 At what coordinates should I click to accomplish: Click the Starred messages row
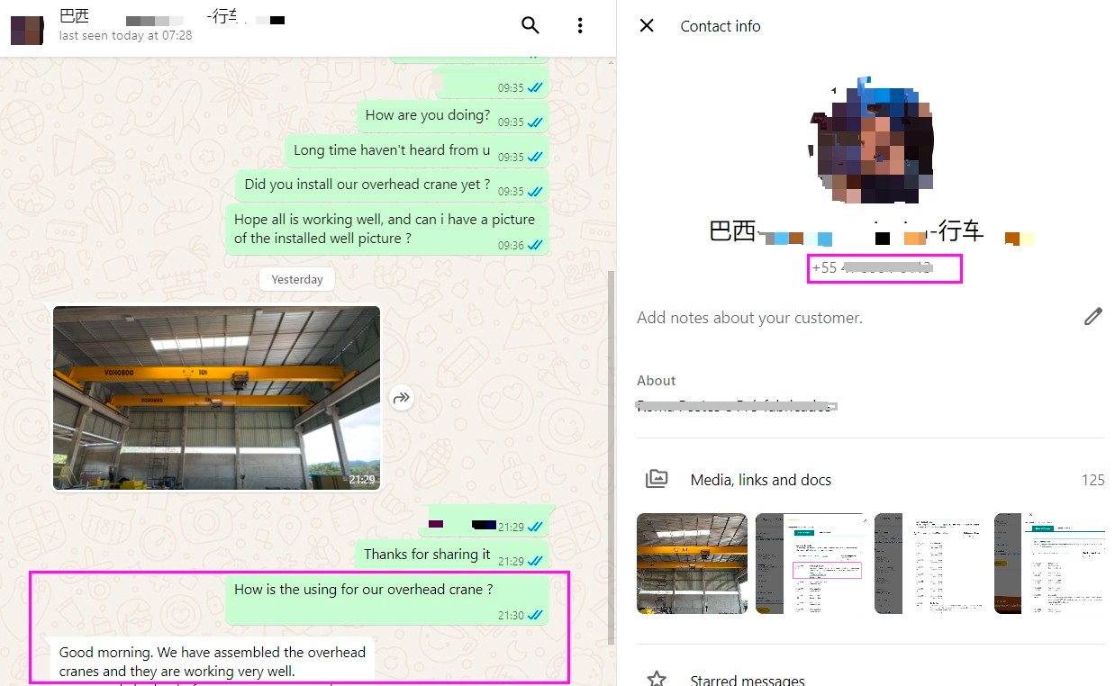point(746,680)
